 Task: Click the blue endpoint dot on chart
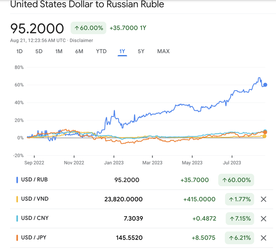click(x=265, y=85)
